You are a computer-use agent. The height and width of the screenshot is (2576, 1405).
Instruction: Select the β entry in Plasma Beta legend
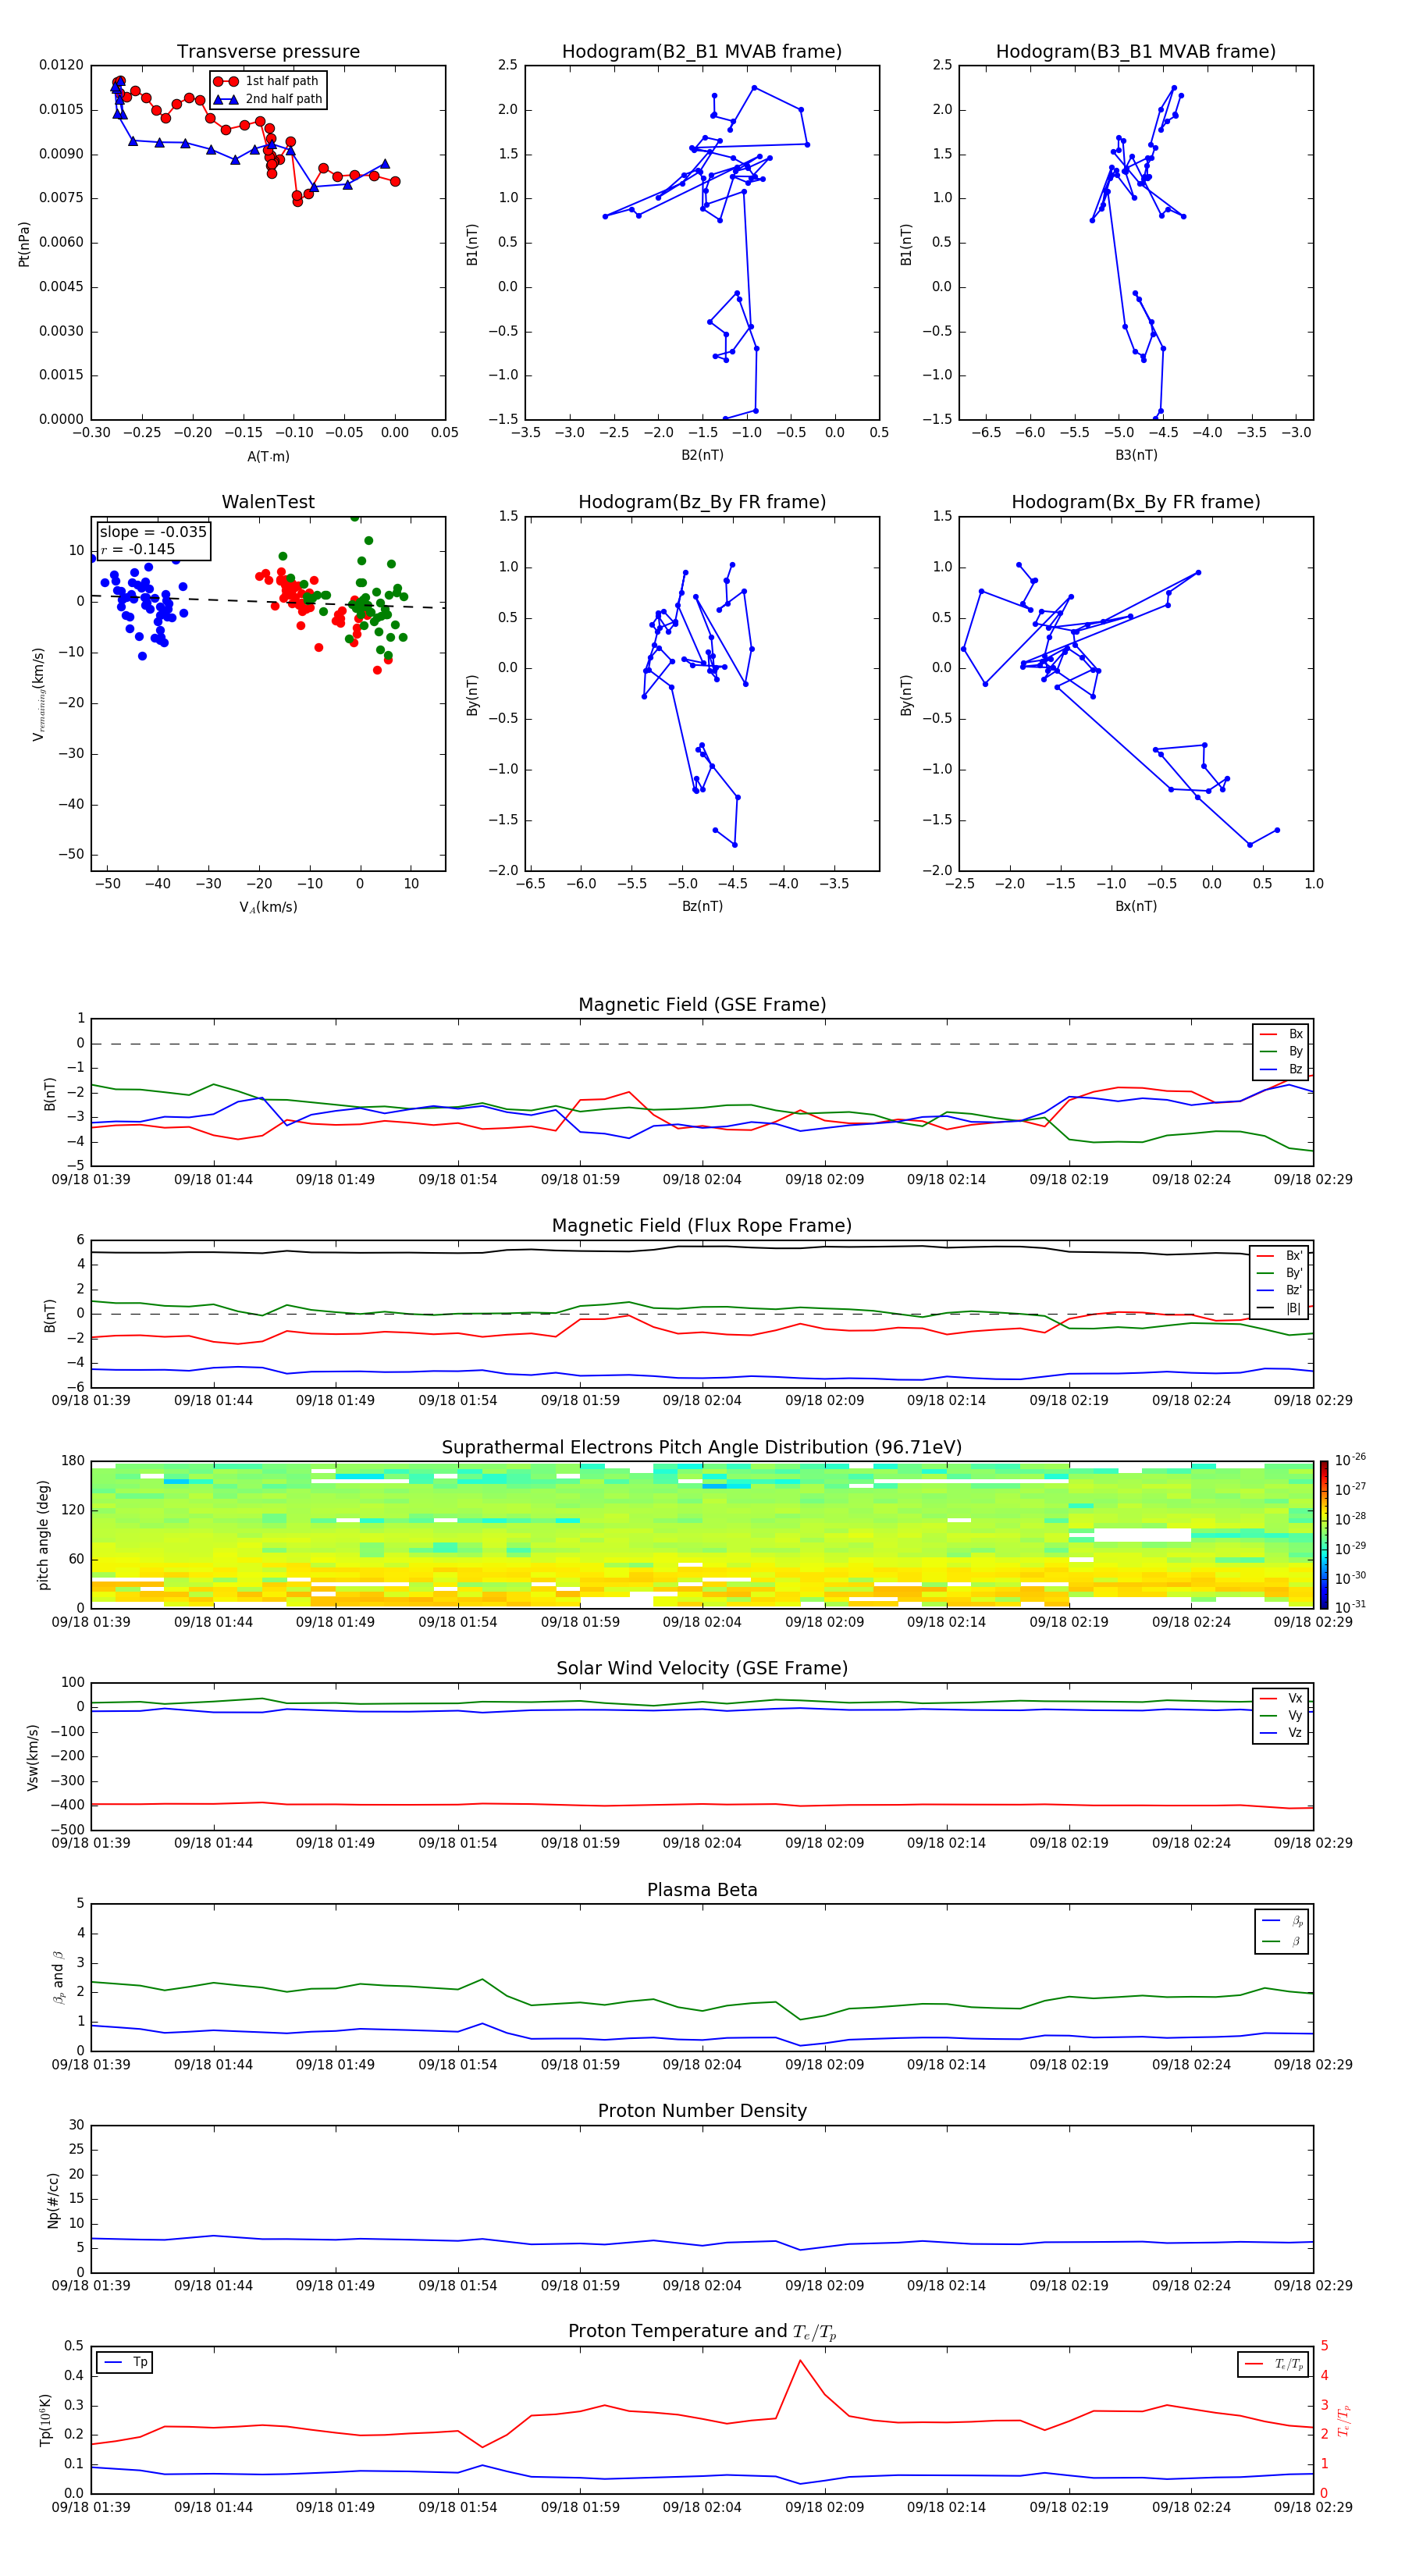pos(1282,1941)
